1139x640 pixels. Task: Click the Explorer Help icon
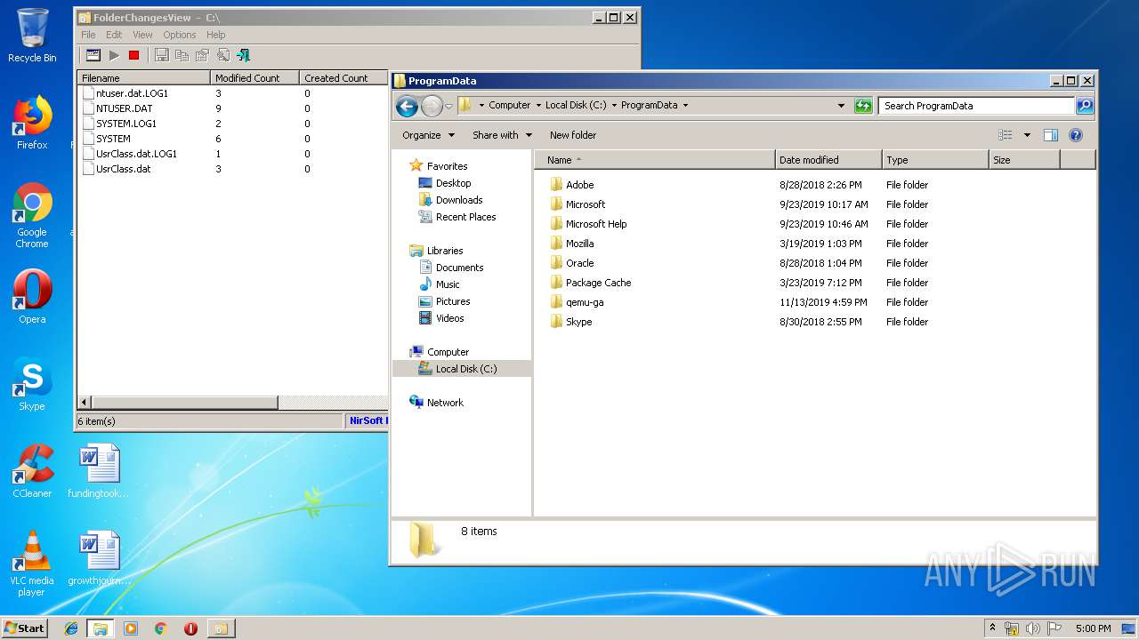click(1075, 135)
